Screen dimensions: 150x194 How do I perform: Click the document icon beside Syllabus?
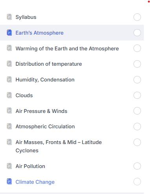tap(9, 17)
